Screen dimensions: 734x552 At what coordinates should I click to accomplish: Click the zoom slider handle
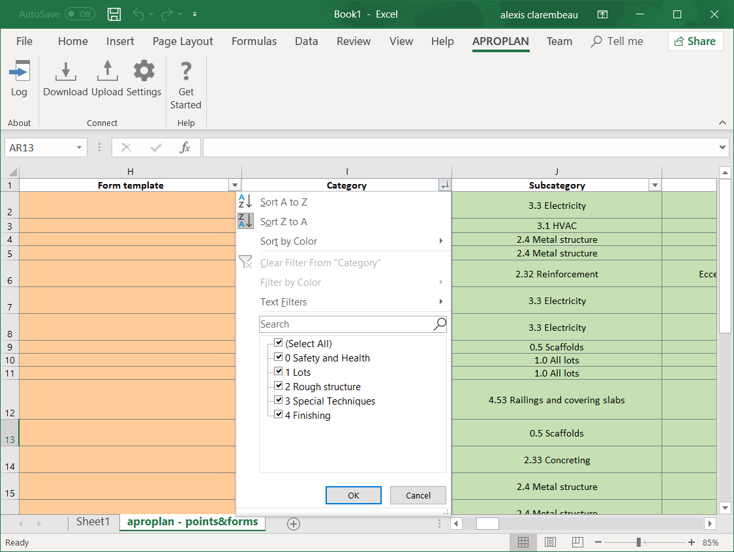pyautogui.click(x=639, y=542)
